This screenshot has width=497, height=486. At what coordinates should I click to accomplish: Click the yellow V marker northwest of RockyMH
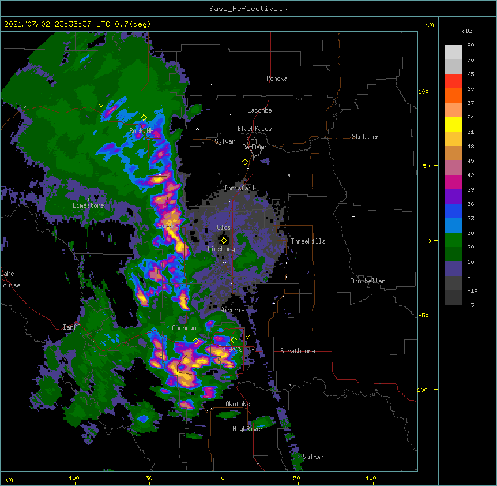pos(101,106)
